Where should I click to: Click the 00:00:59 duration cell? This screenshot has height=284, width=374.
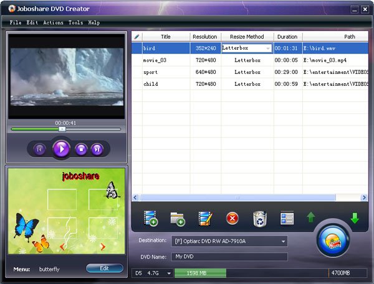(288, 84)
